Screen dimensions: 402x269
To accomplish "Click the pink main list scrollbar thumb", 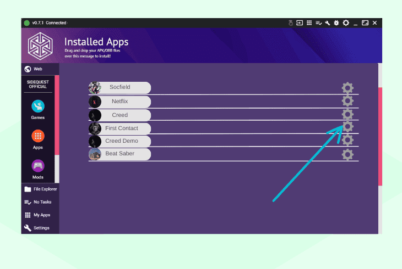I will click(380, 136).
